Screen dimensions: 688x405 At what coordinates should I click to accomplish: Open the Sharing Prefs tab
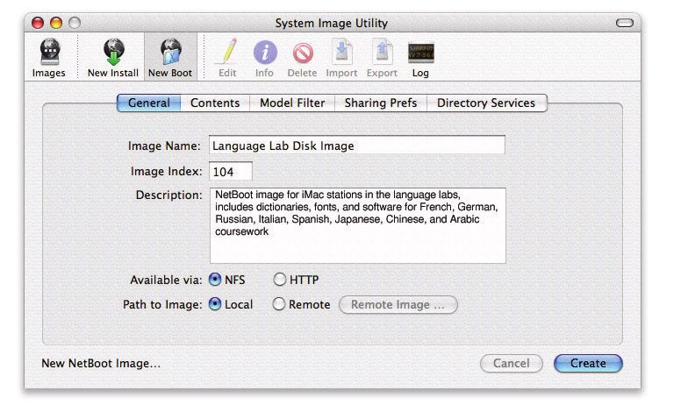pos(381,103)
